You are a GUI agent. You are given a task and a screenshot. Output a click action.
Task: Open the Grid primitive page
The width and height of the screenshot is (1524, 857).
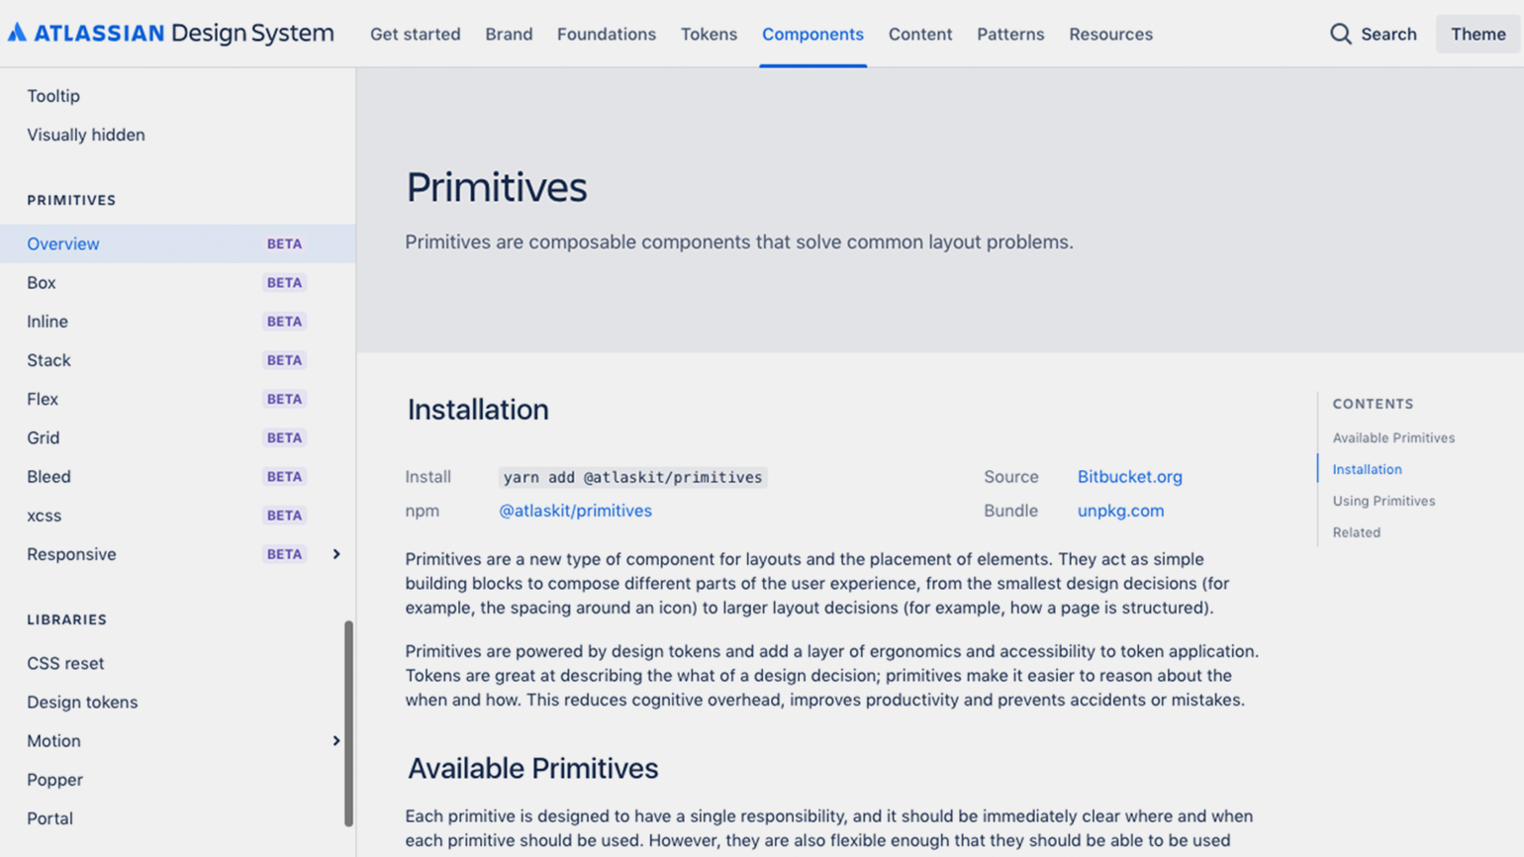click(x=44, y=437)
